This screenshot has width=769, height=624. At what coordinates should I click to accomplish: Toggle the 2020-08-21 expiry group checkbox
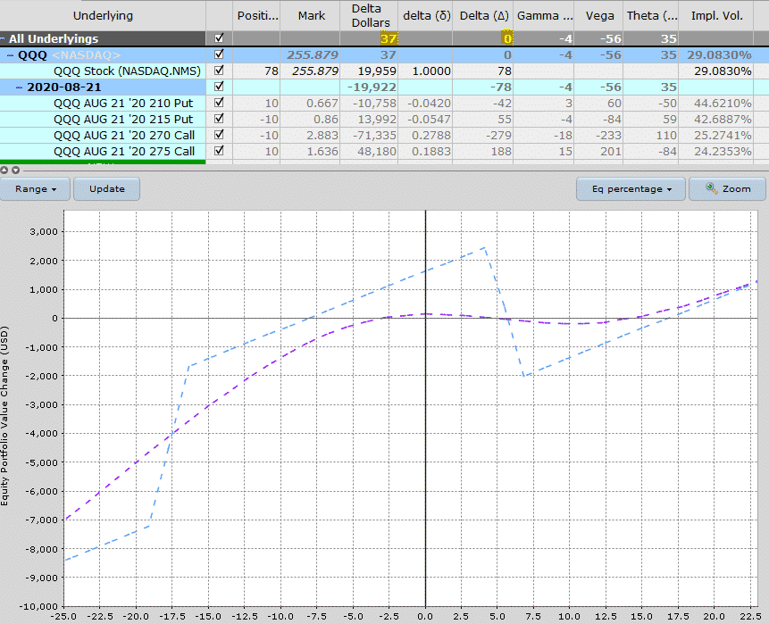pos(219,87)
